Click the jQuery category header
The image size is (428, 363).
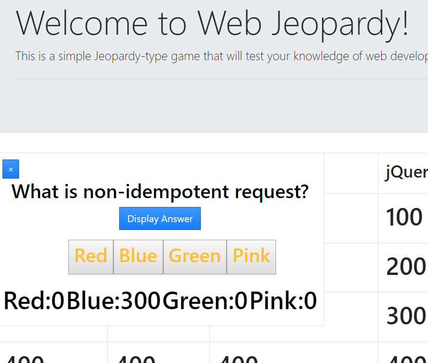click(x=406, y=172)
